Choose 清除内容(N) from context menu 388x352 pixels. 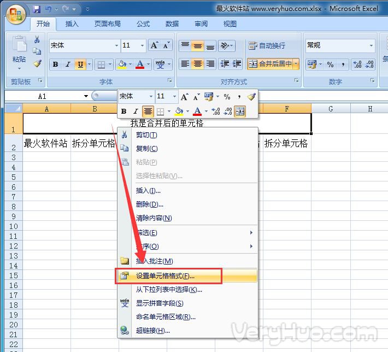tap(187, 218)
